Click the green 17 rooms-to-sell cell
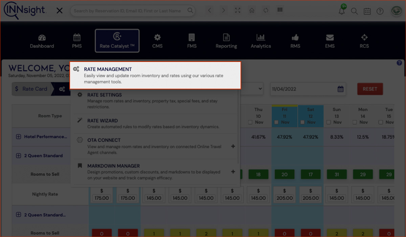The height and width of the screenshot is (237, 406). (311, 174)
